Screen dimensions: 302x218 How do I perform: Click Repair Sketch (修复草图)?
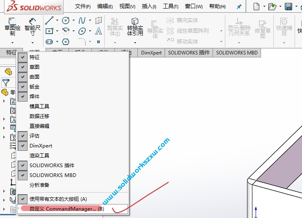click(263, 29)
